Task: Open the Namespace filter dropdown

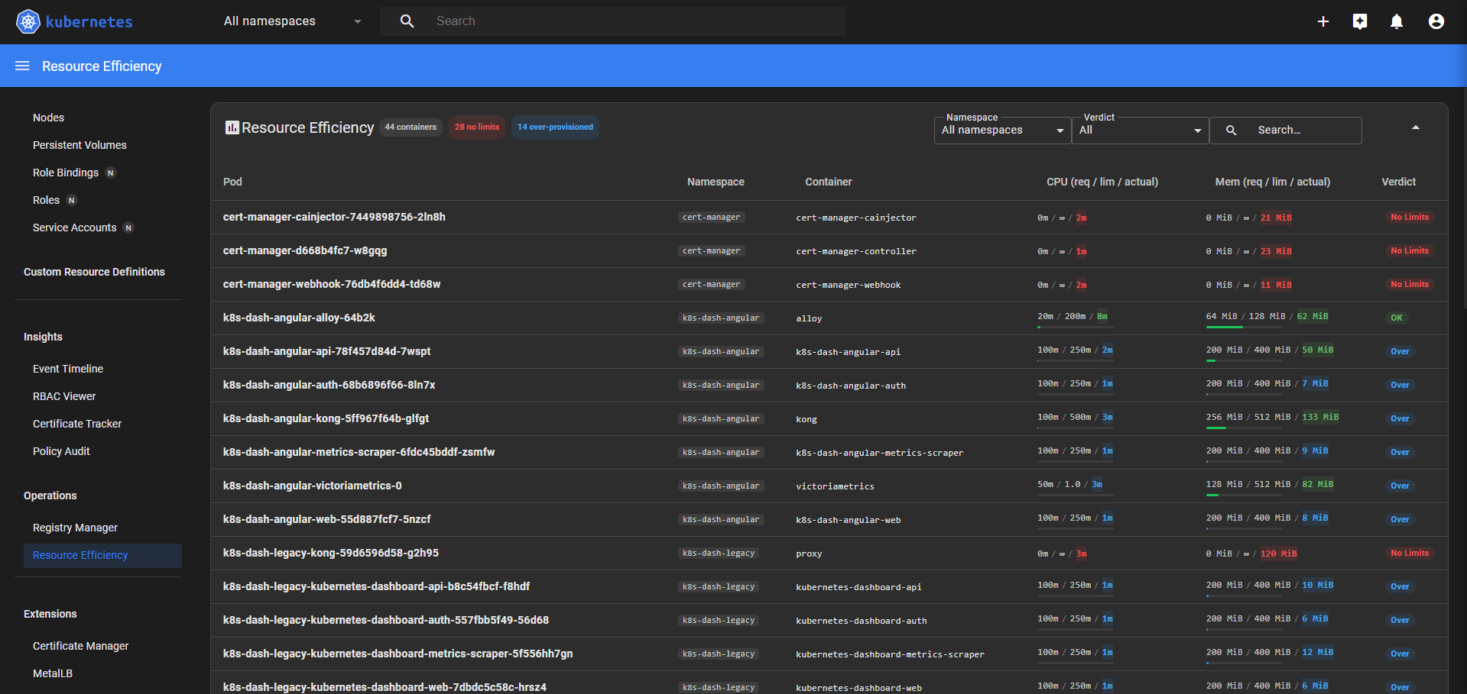Action: click(1002, 131)
